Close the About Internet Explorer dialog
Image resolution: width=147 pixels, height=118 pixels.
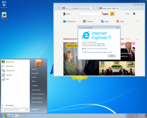[118, 28]
